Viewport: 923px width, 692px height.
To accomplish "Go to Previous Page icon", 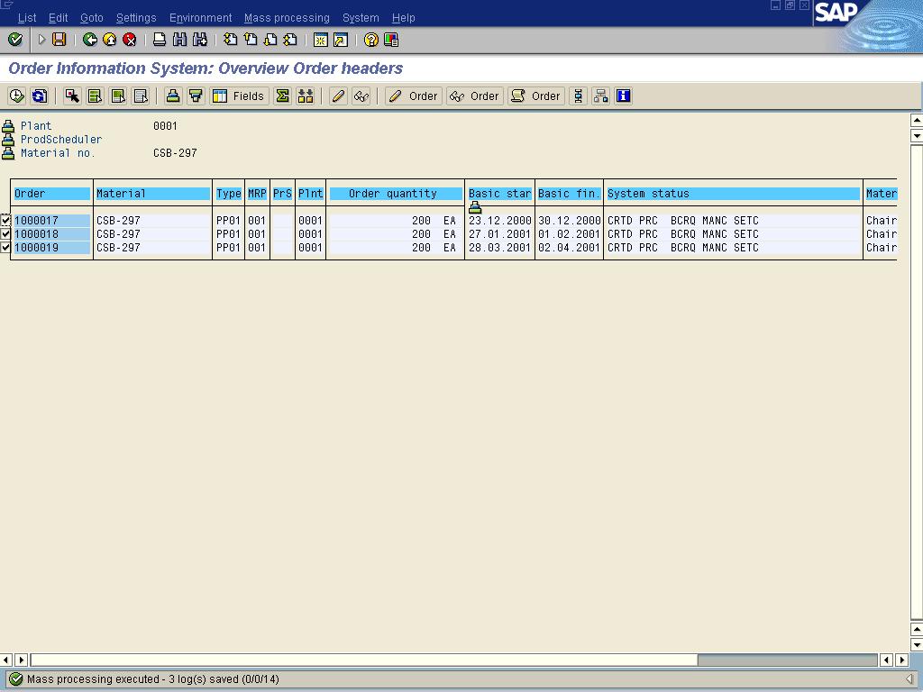I will point(251,40).
